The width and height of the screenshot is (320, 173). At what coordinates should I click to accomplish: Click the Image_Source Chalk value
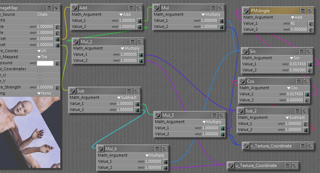42,15
